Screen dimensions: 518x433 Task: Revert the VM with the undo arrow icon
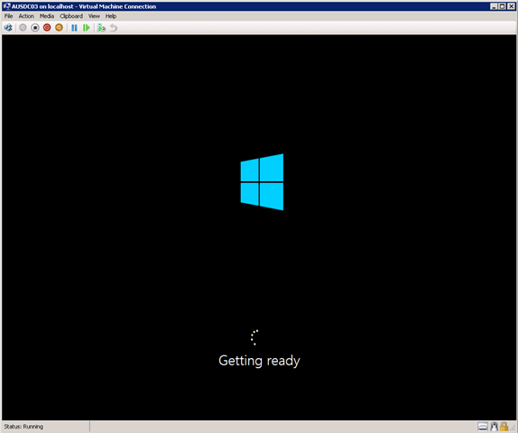(x=114, y=28)
